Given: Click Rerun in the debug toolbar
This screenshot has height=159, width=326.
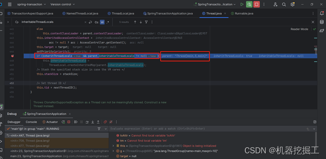Looking at the screenshot, I should tap(63, 122).
